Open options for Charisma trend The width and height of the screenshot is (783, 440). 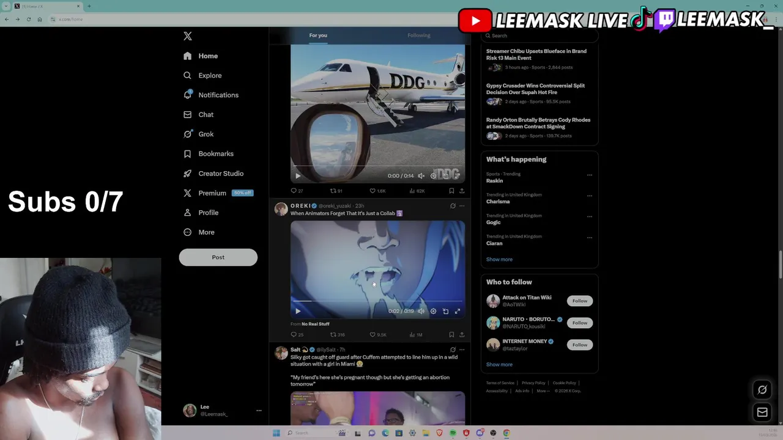pyautogui.click(x=590, y=196)
